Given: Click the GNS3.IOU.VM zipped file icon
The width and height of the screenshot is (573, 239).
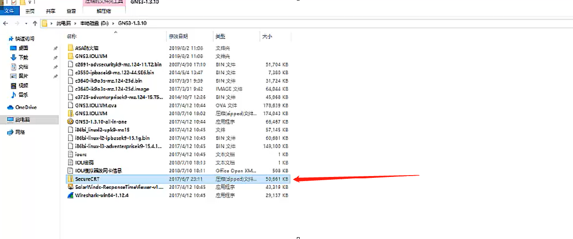Looking at the screenshot, I should click(x=70, y=114).
